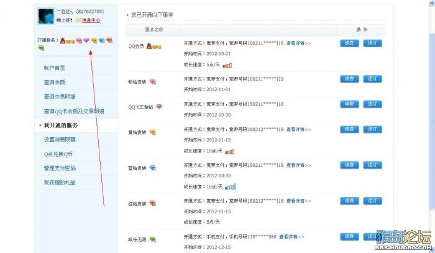
Task: Click the 操作 column header
Action: pyautogui.click(x=362, y=30)
